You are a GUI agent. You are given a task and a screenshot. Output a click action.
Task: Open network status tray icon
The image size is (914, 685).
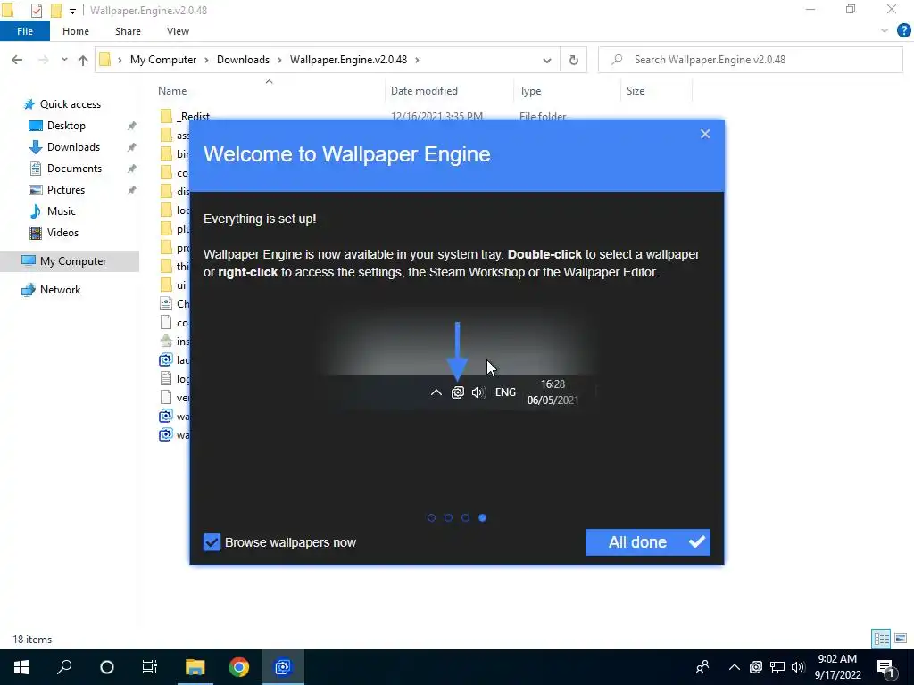point(777,667)
